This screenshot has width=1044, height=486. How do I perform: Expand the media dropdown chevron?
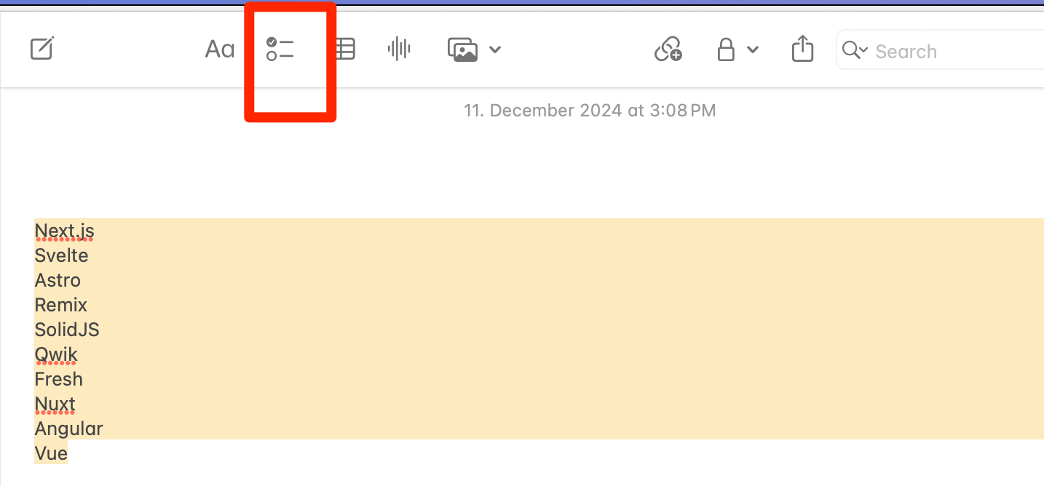tap(495, 50)
